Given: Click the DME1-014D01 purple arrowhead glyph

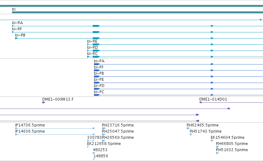Looking at the screenshot, I should pos(200,102).
